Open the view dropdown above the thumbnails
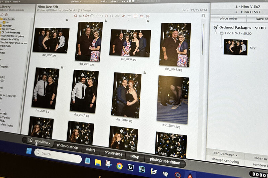Viewport: 268px width, 178px height. 114,1
